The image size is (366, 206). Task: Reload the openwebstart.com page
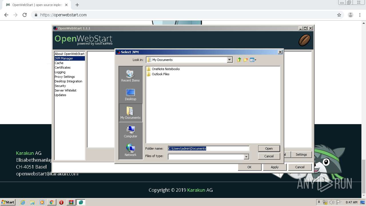(25, 15)
